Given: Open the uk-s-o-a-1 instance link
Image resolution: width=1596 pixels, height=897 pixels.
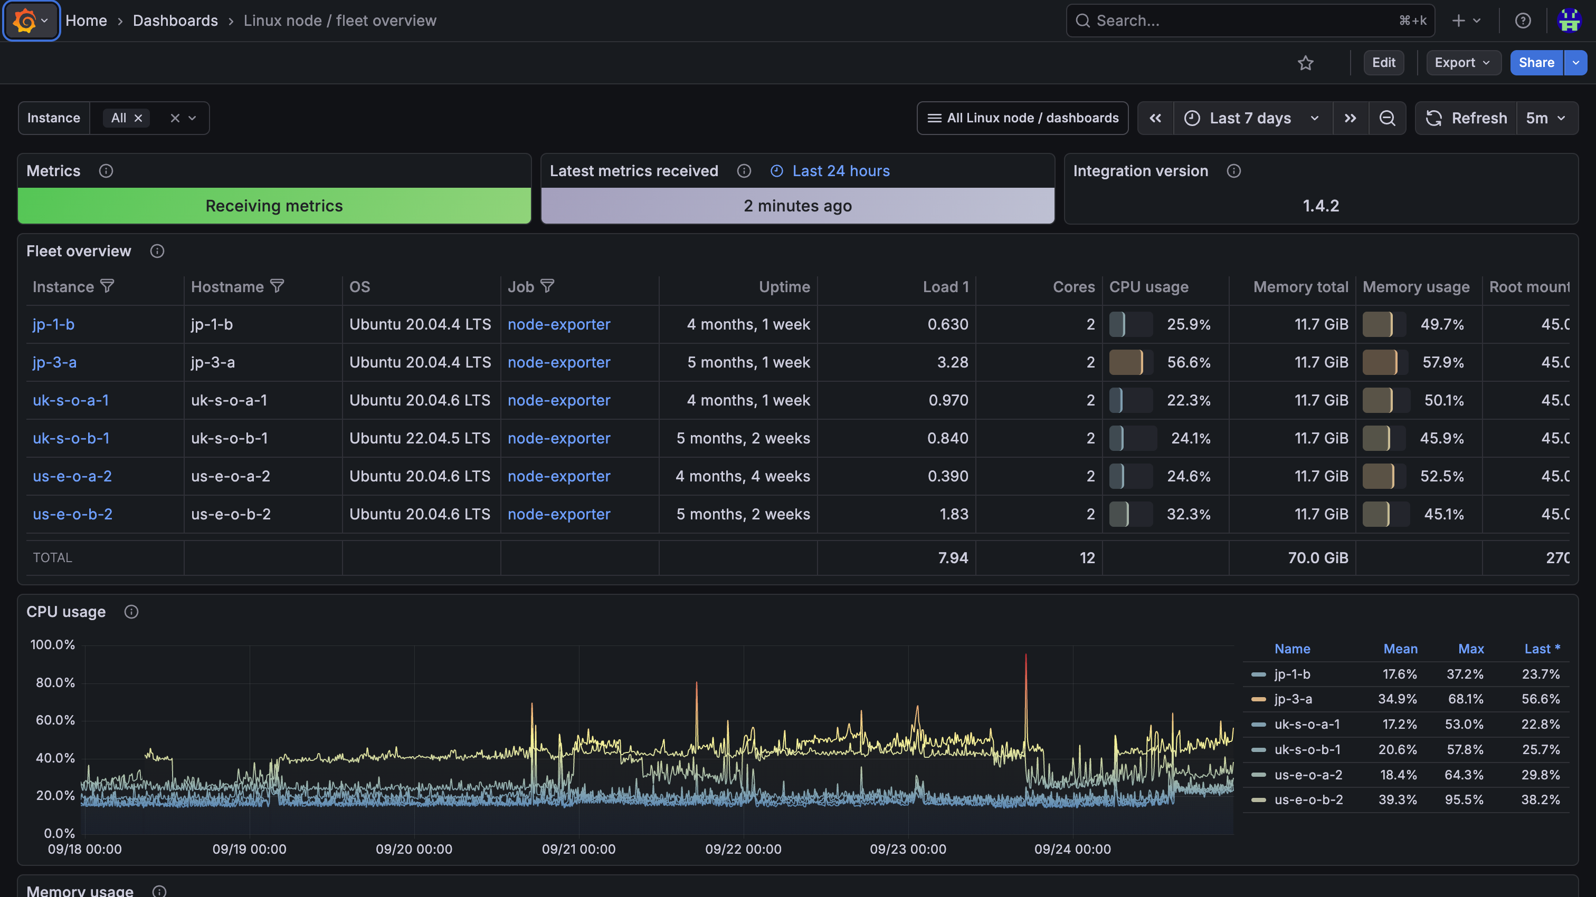Looking at the screenshot, I should (x=71, y=401).
